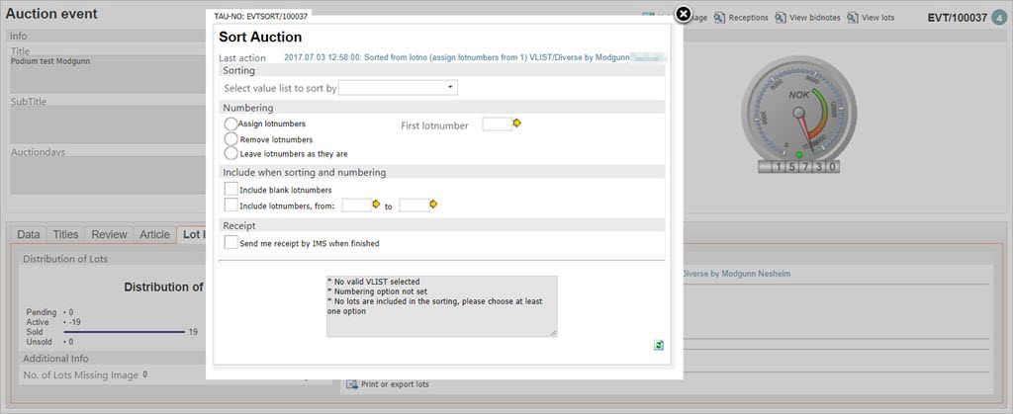
Task: Enable Include blank lotnumbers checkbox
Action: click(231, 189)
